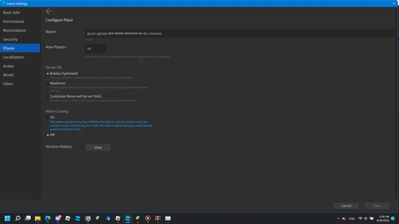
Task: Click the Terms of Use notice text
Action: [x=101, y=125]
